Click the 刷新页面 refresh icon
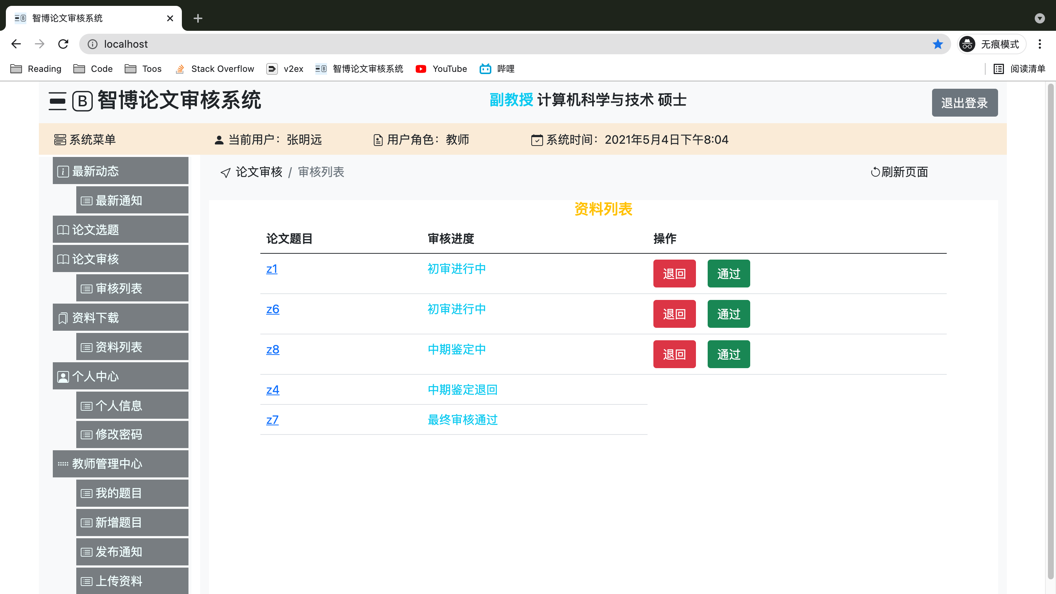Viewport: 1056px width, 594px height. click(x=875, y=172)
